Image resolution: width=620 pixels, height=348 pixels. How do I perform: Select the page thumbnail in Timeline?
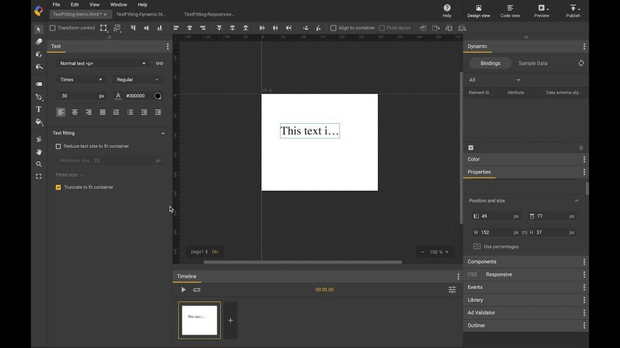[x=199, y=320]
